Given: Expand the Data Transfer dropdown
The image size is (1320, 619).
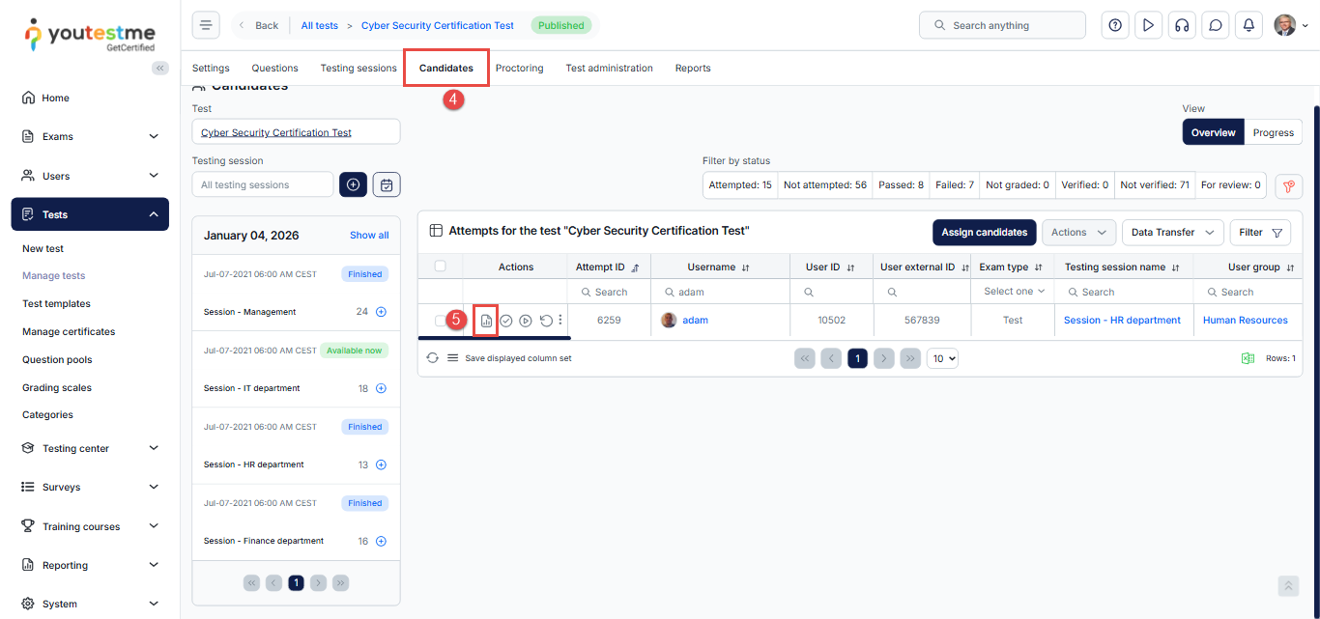Looking at the screenshot, I should pos(1172,232).
